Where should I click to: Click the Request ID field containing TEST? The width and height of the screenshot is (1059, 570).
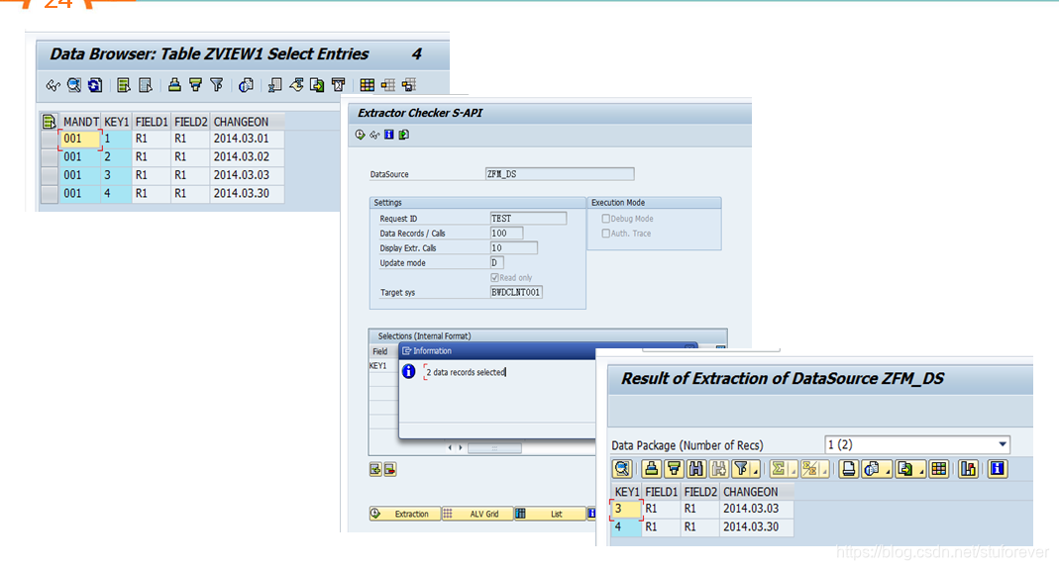(528, 219)
